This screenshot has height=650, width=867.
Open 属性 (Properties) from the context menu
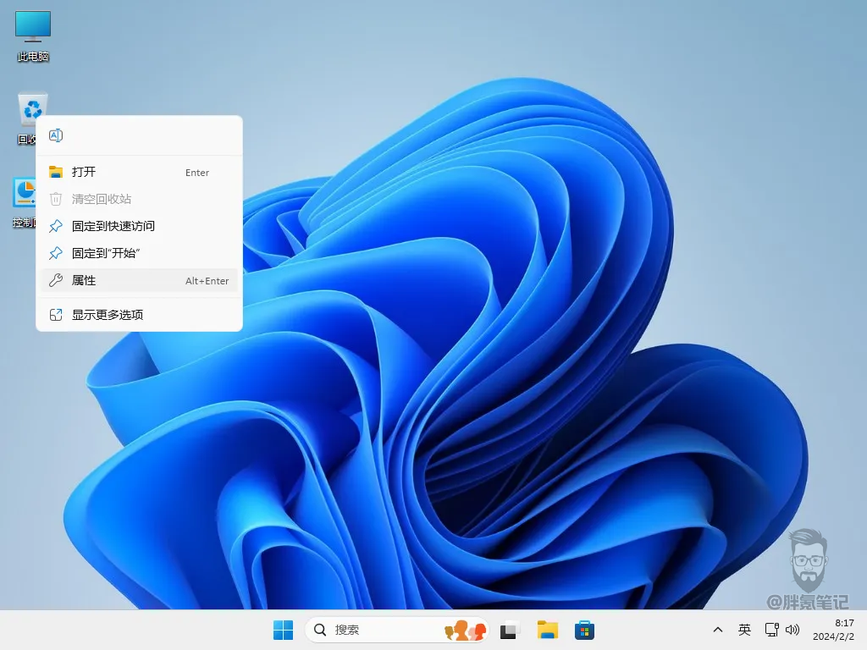click(x=140, y=280)
